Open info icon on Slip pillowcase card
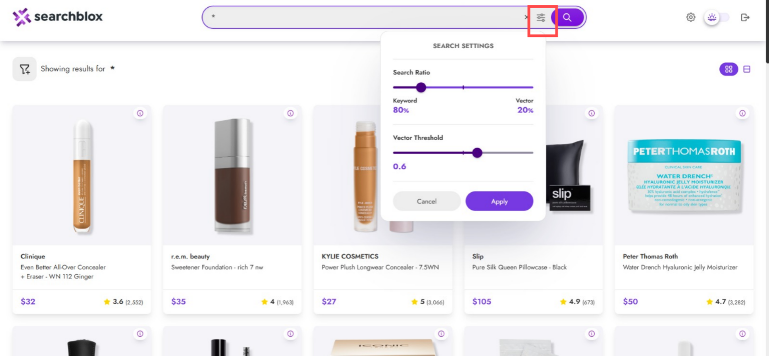The image size is (769, 356). pos(592,114)
